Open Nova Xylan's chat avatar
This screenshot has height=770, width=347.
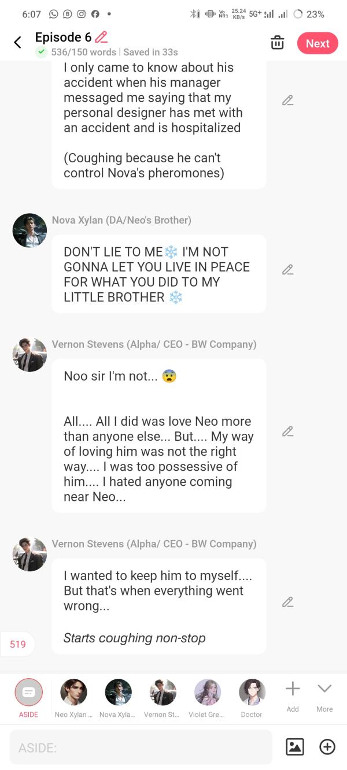[x=29, y=230]
